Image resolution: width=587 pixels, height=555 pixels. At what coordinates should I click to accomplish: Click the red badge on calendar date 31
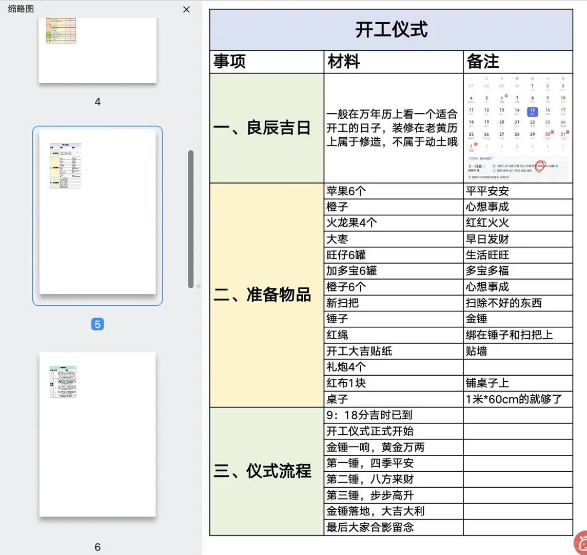[x=567, y=132]
